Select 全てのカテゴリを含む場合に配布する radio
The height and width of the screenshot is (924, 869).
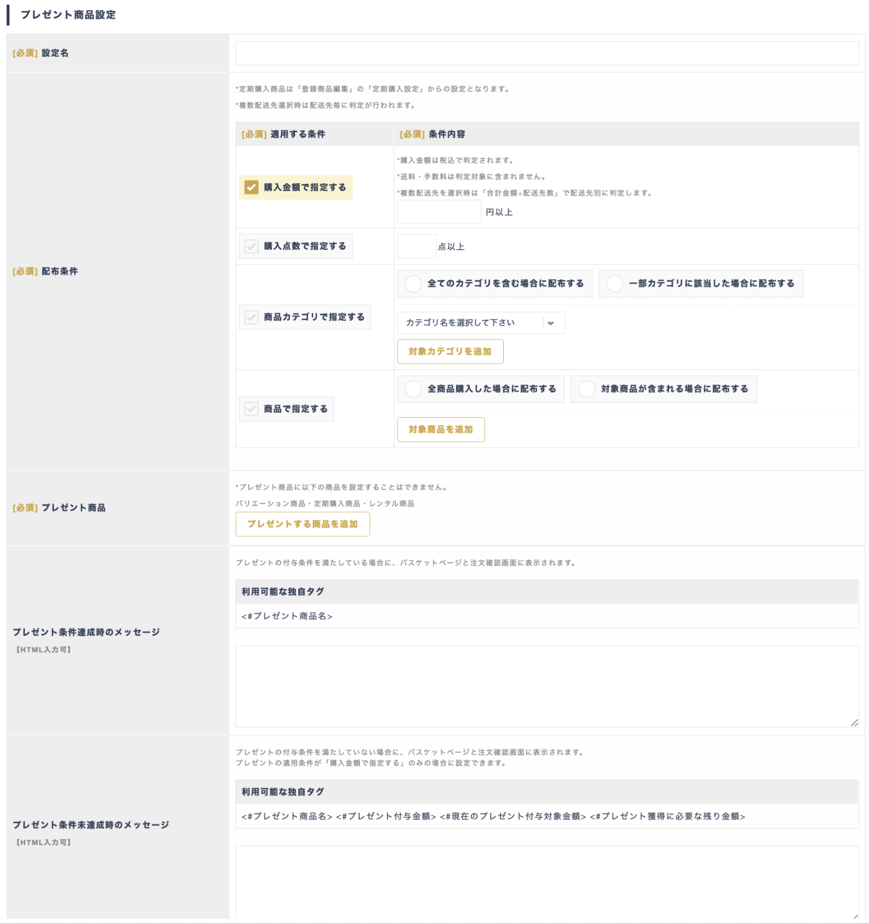(x=413, y=284)
